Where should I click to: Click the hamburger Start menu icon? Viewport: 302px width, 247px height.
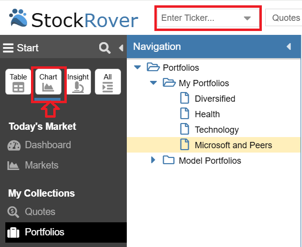pyautogui.click(x=8, y=48)
